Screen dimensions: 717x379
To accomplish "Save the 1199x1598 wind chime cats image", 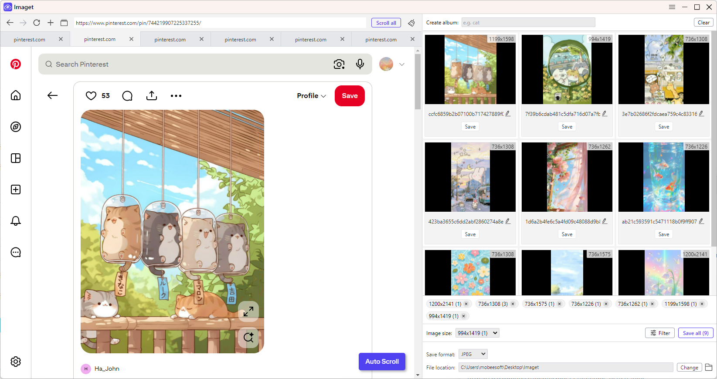I will (x=470, y=127).
